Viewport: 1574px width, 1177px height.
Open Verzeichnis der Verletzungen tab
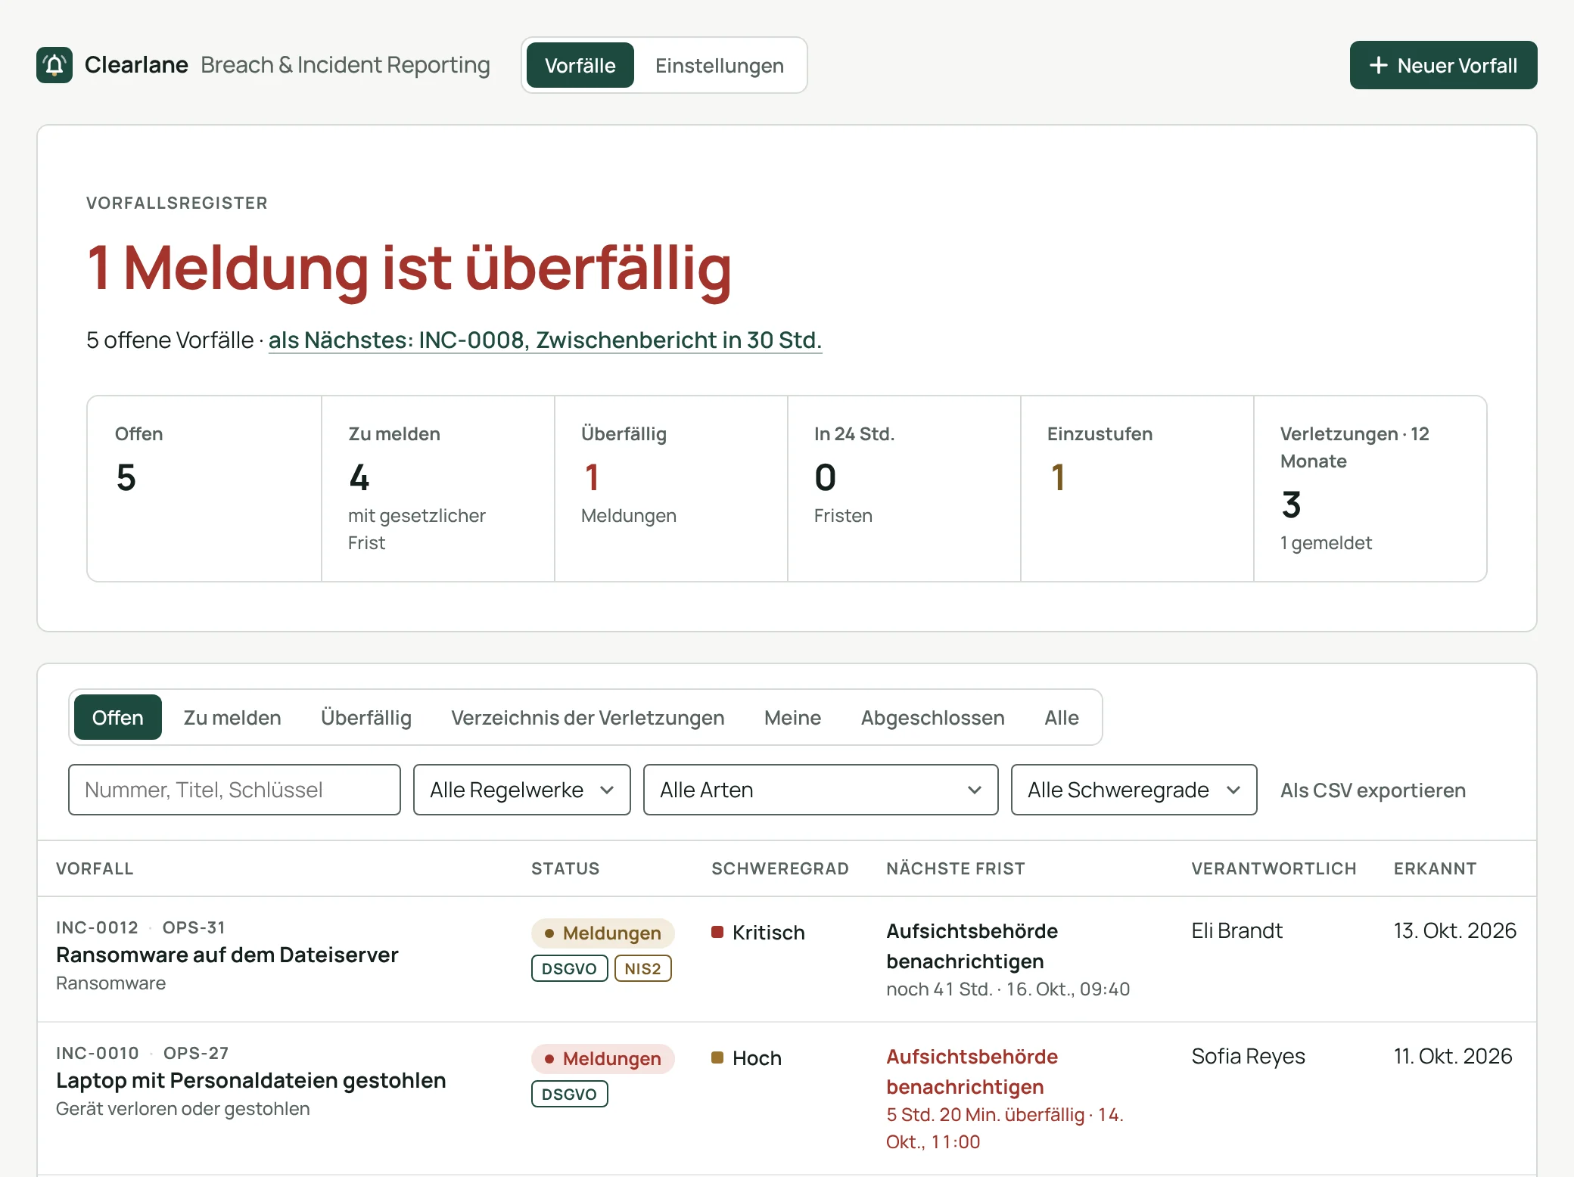[588, 717]
